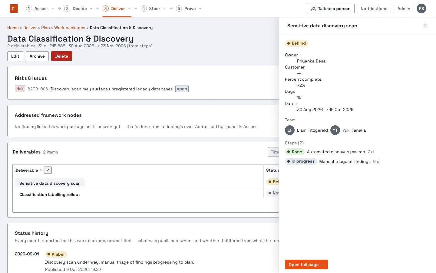
Task: Open Notifications
Action: click(x=374, y=8)
